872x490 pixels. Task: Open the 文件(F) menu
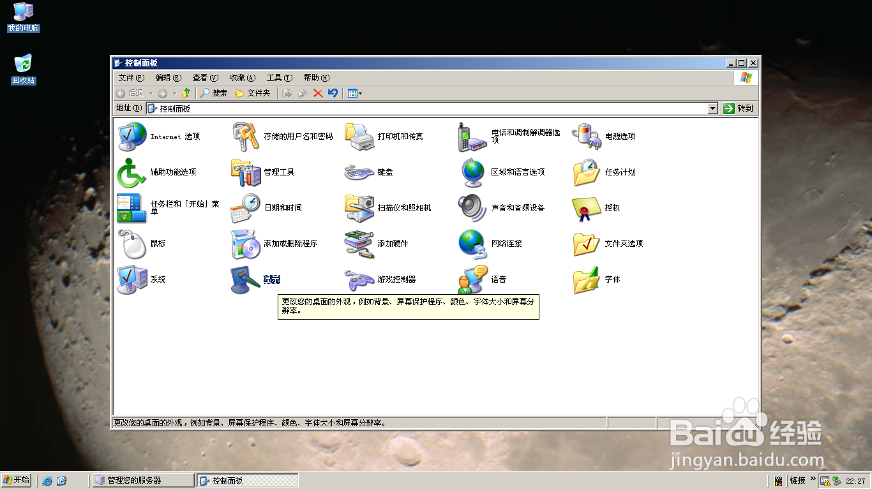click(x=132, y=78)
